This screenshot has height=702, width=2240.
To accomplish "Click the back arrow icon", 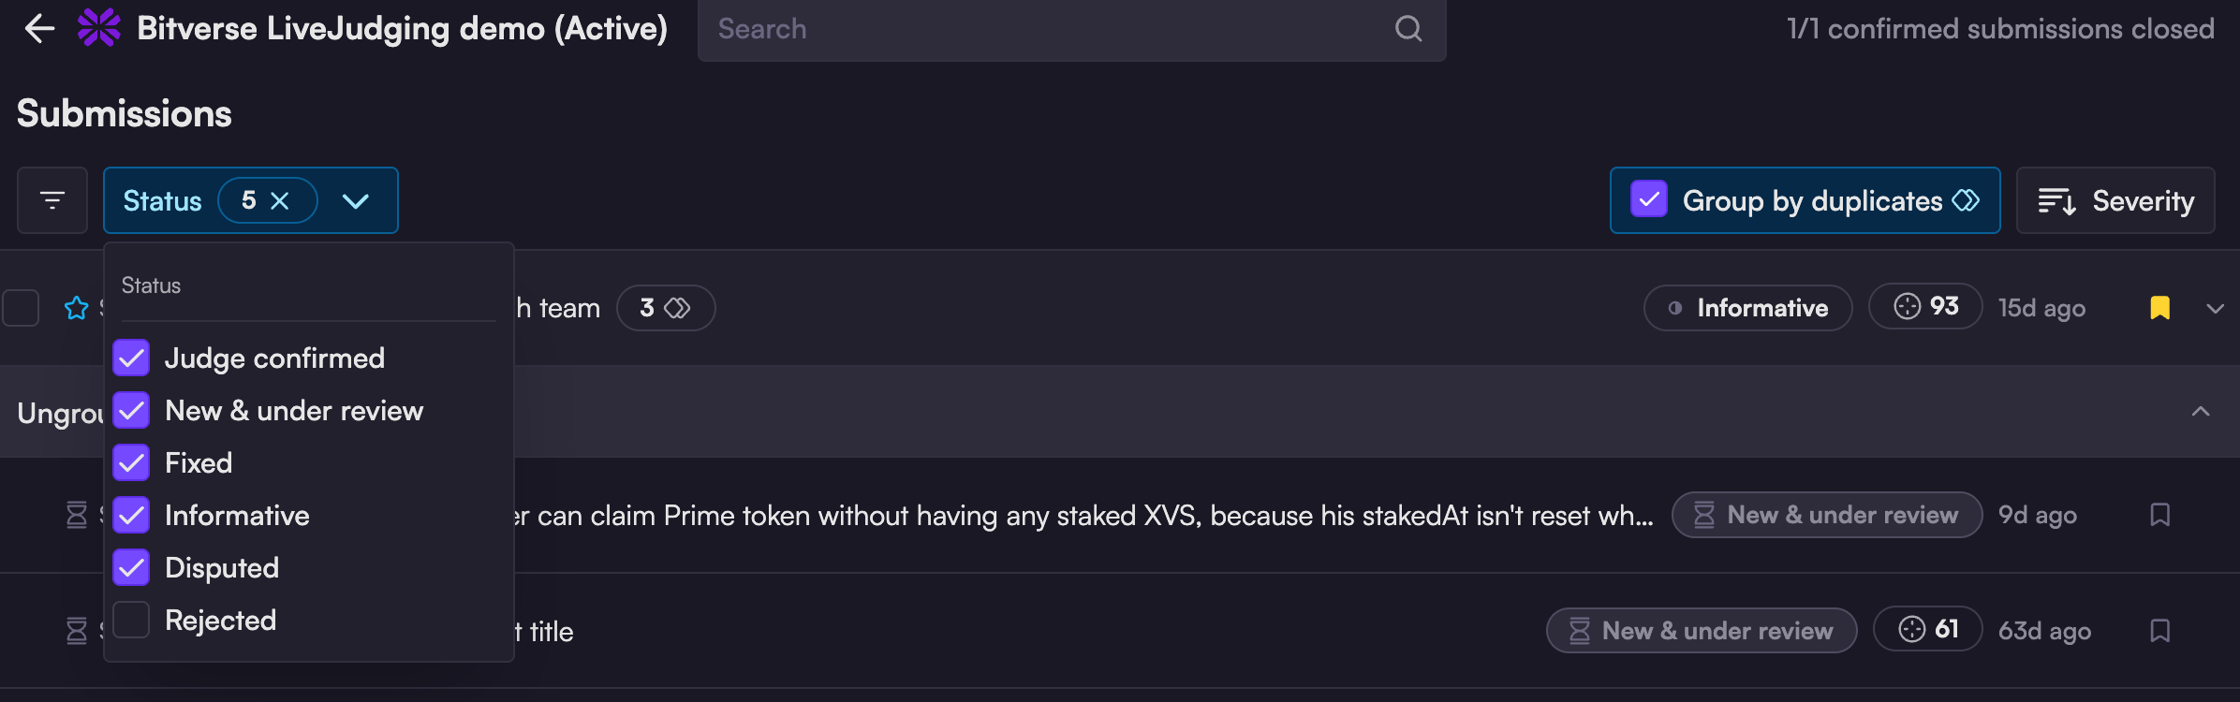I will [39, 29].
